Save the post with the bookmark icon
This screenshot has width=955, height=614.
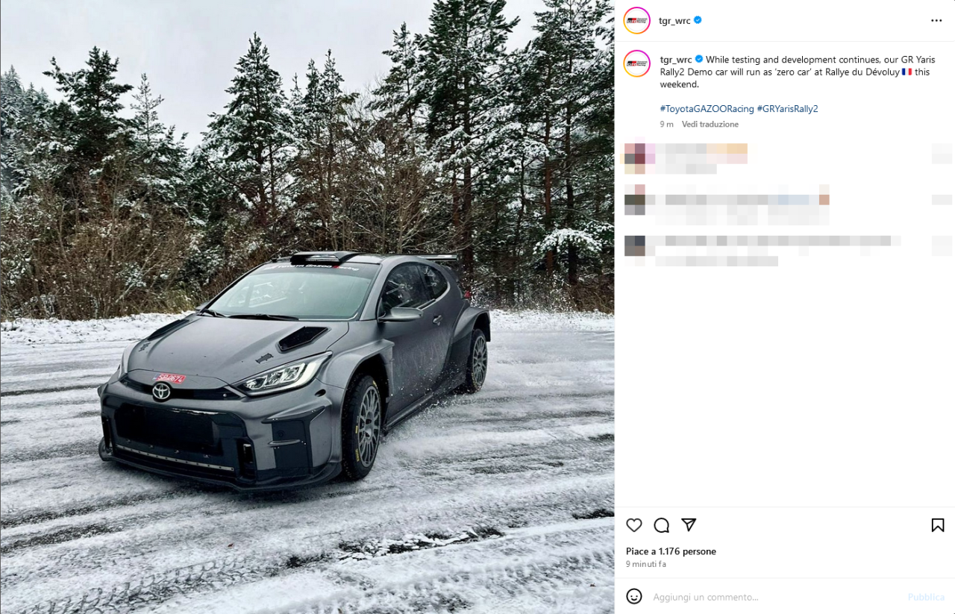click(x=938, y=525)
